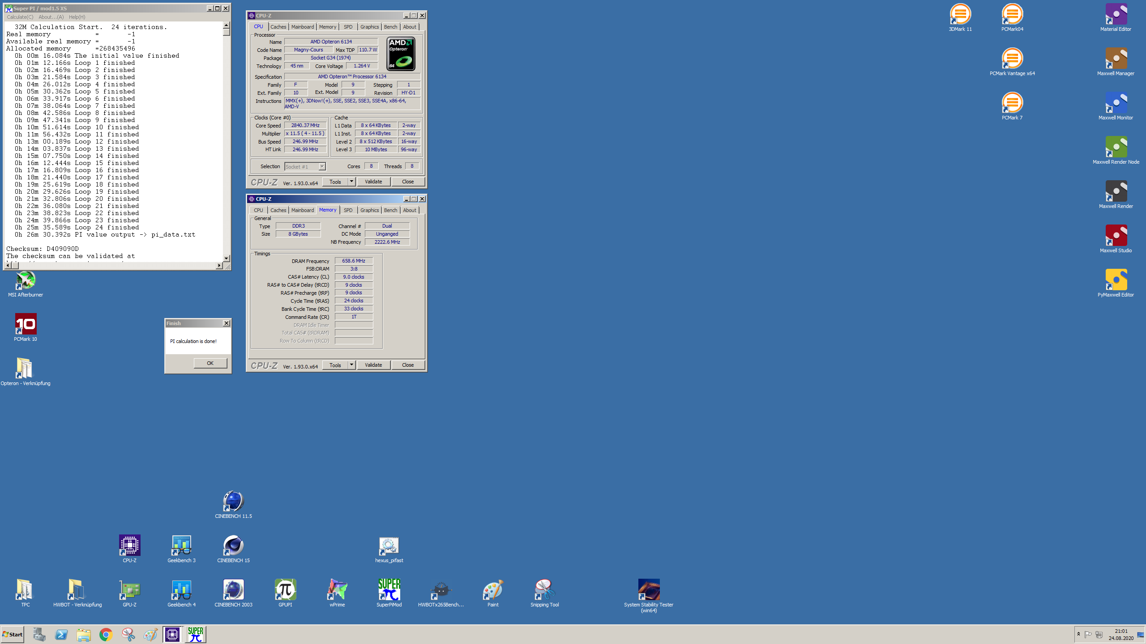1146x644 pixels.
Task: Open the 3DMark 11 desktop icon
Action: pyautogui.click(x=960, y=18)
